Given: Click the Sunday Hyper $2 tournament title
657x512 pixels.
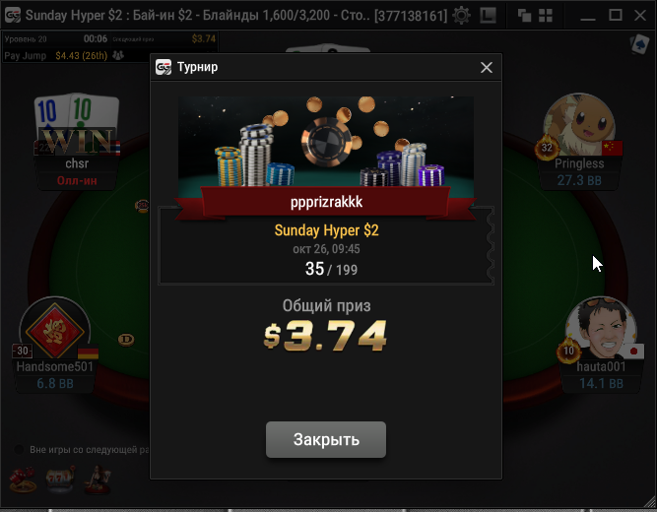Looking at the screenshot, I should pos(326,230).
